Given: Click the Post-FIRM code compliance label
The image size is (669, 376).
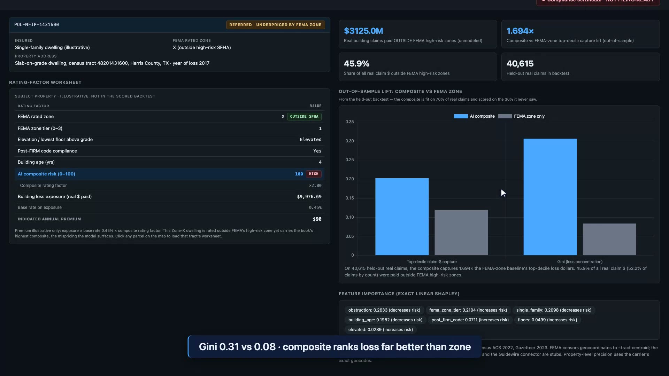Looking at the screenshot, I should click(47, 151).
